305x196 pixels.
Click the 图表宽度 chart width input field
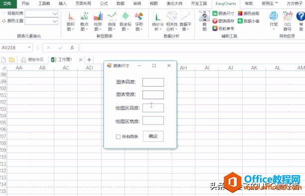coord(153,95)
